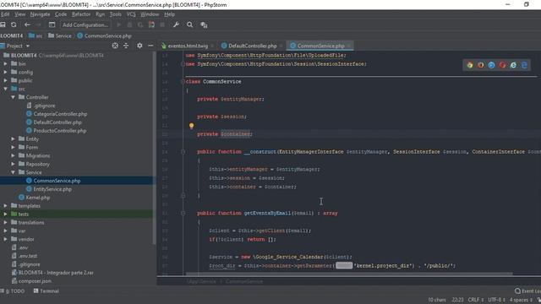Open in Edge browser icon
Screen dimensions: 541x304
(x=524, y=65)
